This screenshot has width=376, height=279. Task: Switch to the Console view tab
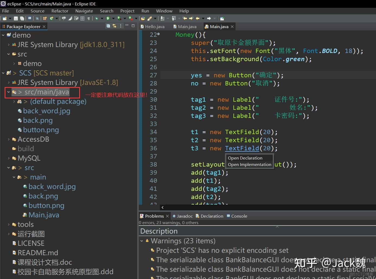[237, 216]
